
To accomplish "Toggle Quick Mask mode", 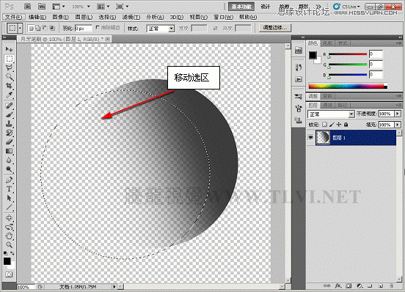I will [x=9, y=274].
